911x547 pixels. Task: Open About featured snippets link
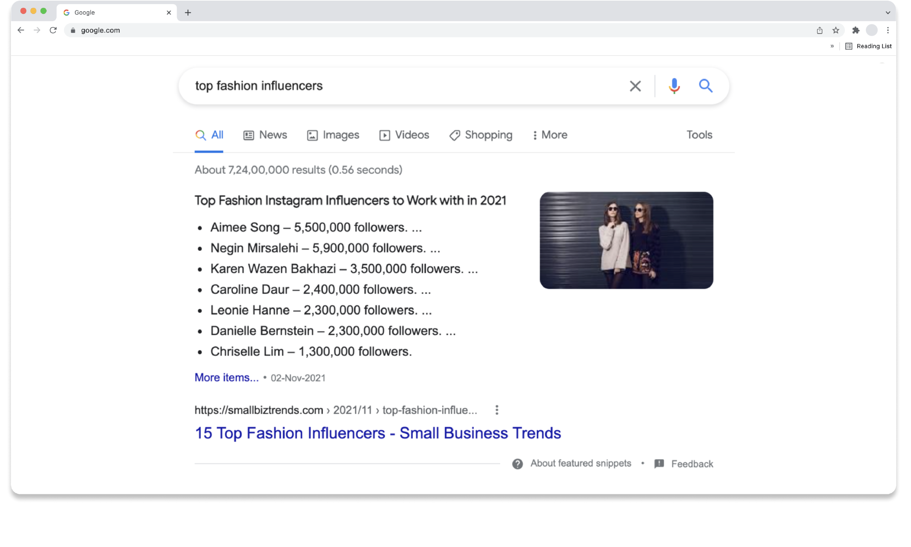pos(580,463)
